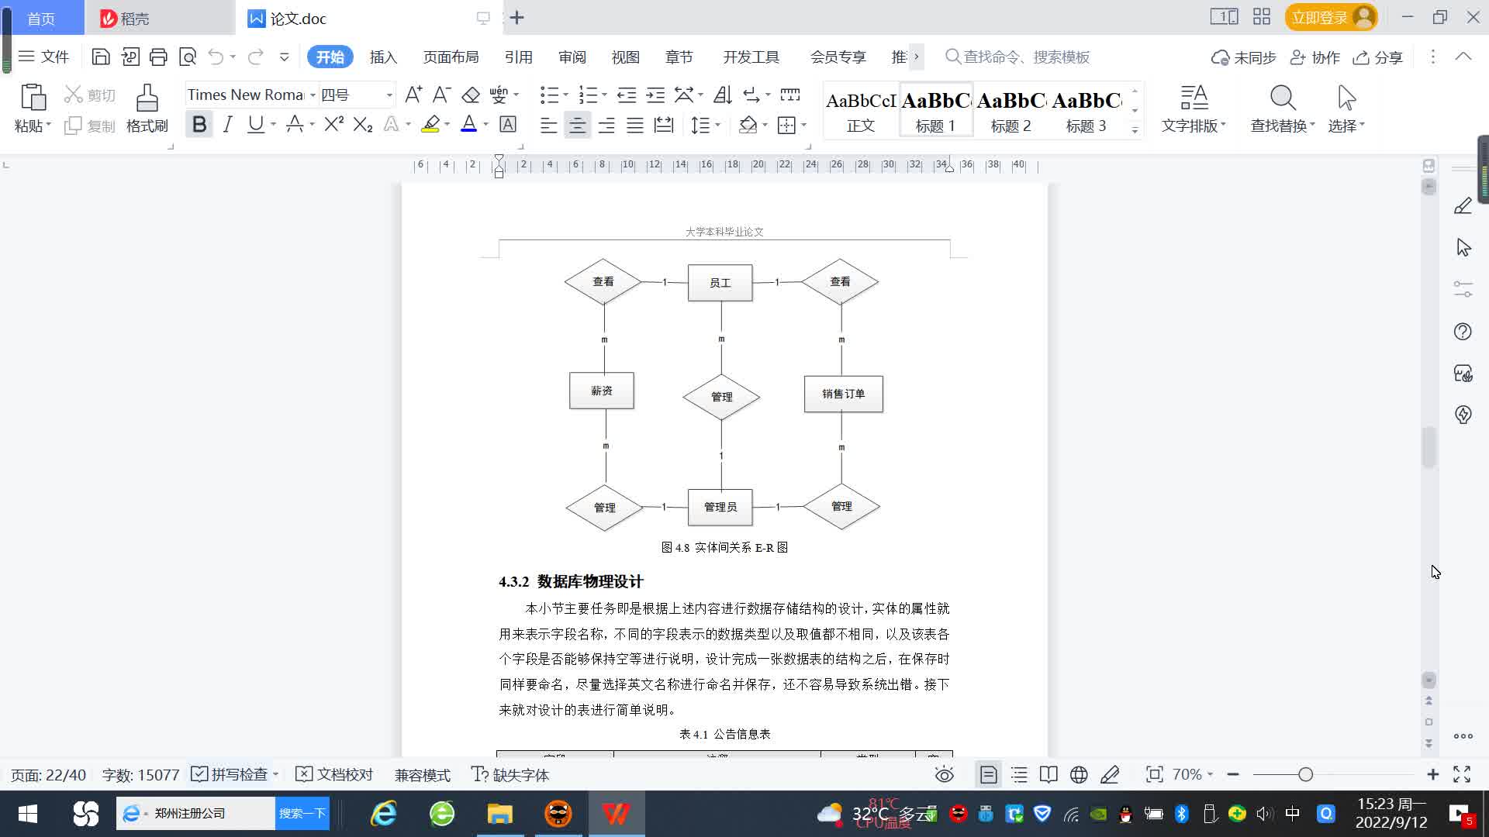Expand styles gallery more arrow
Image resolution: width=1489 pixels, height=837 pixels.
1135,130
